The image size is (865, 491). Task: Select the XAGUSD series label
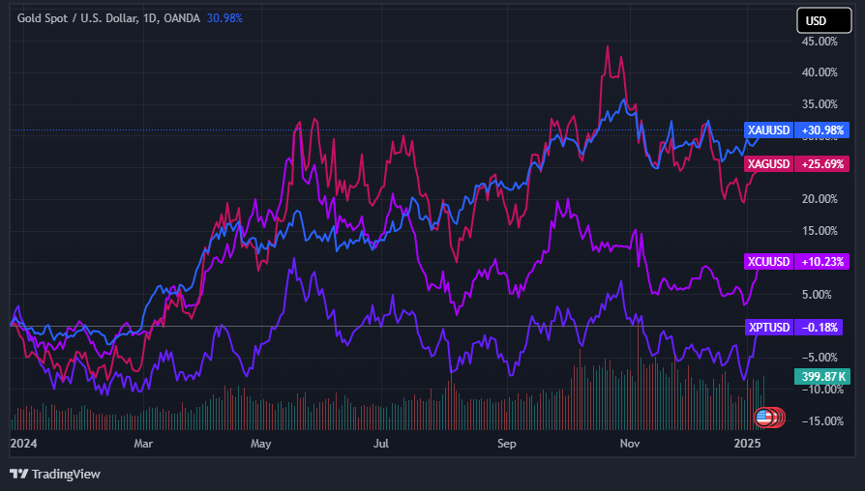768,164
